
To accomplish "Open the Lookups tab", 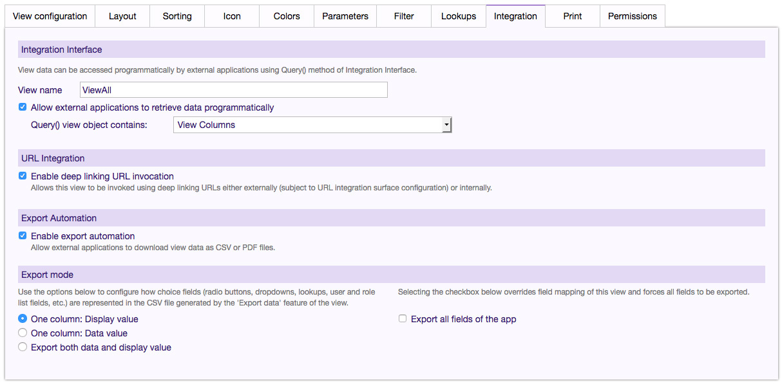I will tap(459, 16).
